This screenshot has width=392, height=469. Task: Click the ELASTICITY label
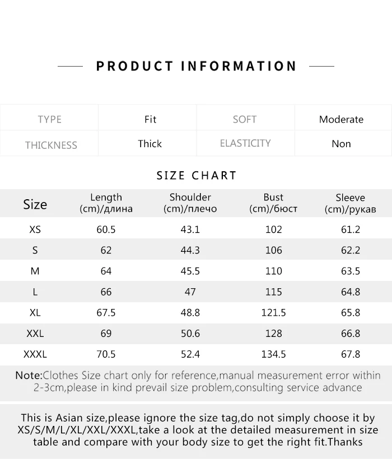245,143
